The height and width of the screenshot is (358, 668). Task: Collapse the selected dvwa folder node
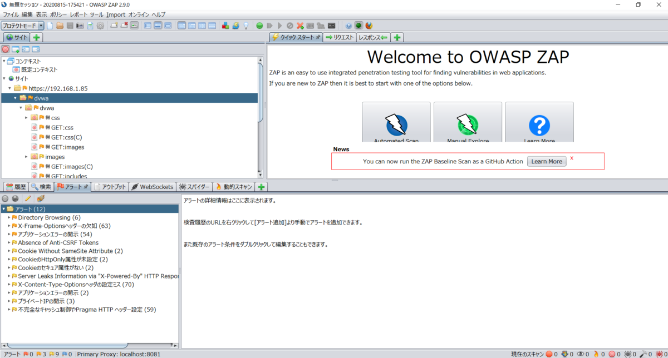[x=15, y=98]
